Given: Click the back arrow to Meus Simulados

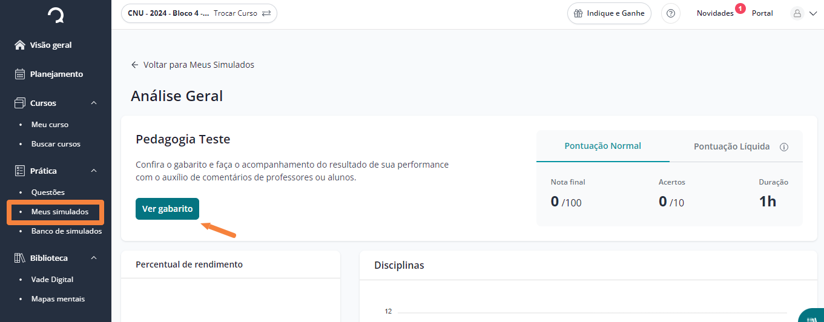Looking at the screenshot, I should (135, 65).
